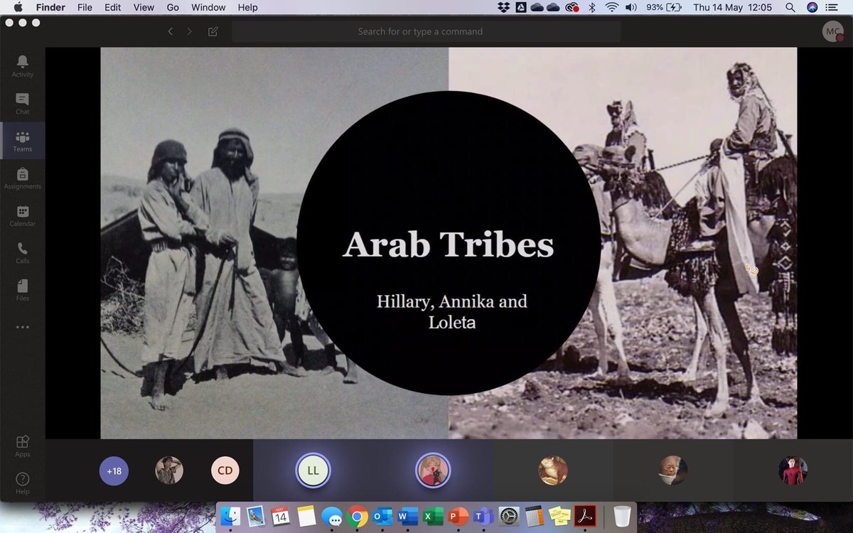Open Microsoft Word from the Dock

[x=407, y=516]
